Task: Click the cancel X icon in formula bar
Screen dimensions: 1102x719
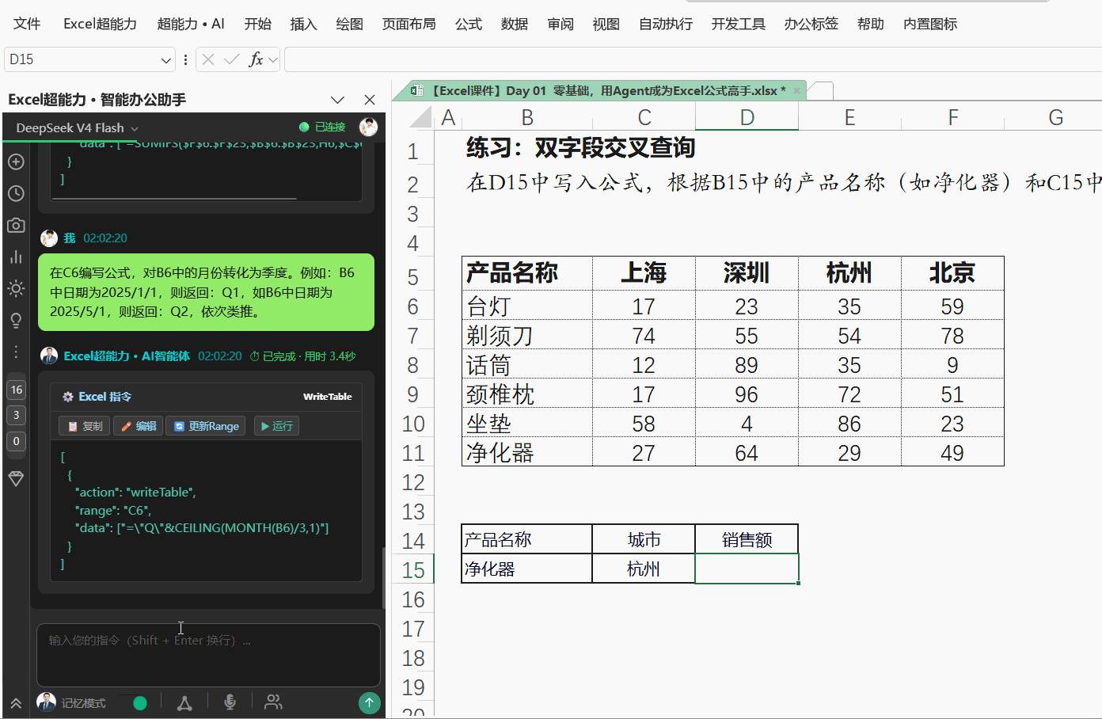Action: (x=208, y=59)
